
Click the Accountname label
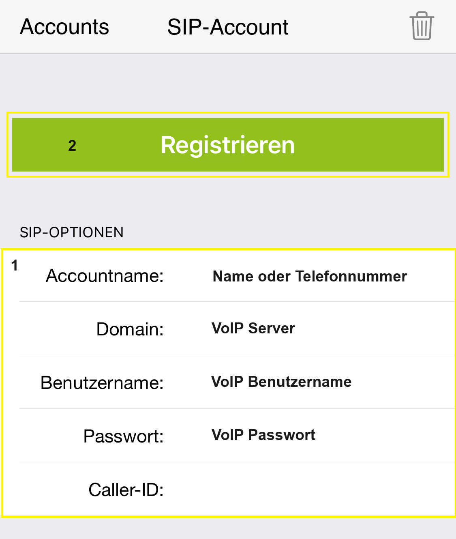pos(105,276)
